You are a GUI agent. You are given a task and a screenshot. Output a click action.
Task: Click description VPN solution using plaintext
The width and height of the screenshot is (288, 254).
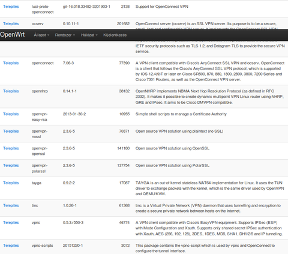(x=179, y=132)
